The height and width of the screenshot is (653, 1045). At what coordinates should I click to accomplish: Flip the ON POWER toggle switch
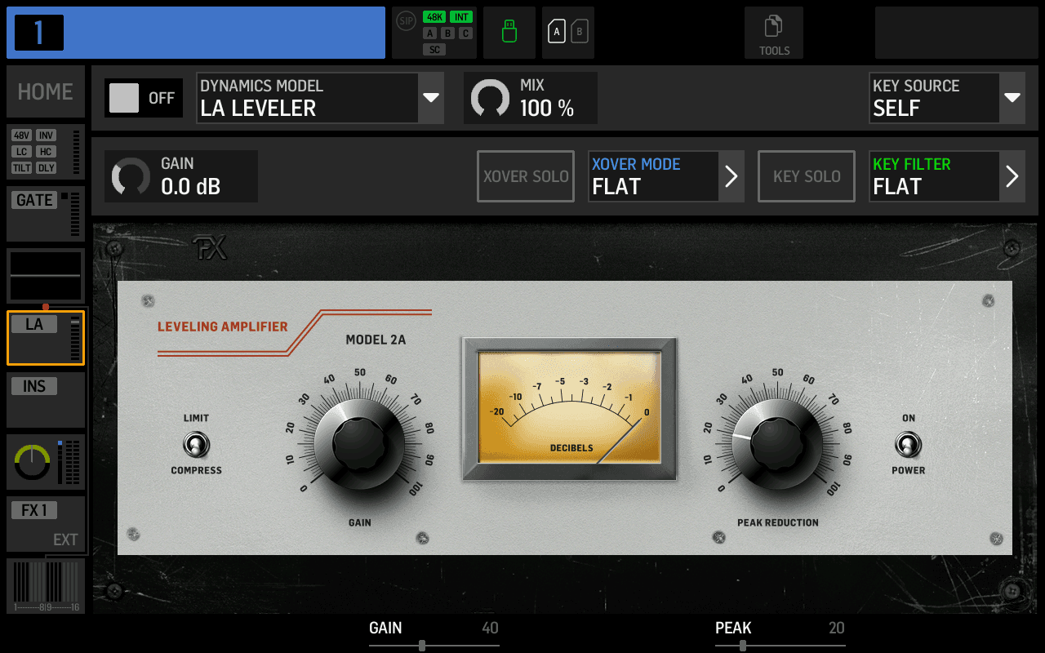coord(908,445)
